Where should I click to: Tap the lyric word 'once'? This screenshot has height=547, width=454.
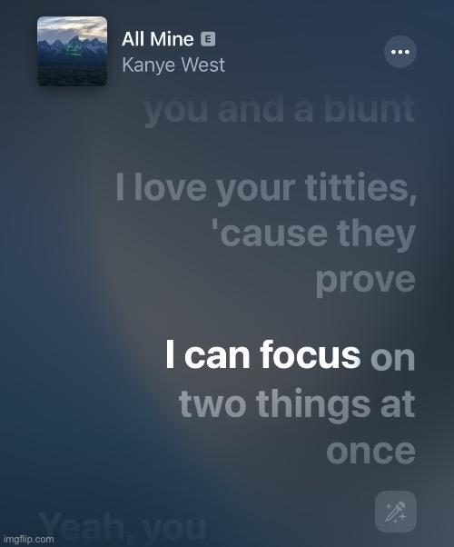point(371,452)
